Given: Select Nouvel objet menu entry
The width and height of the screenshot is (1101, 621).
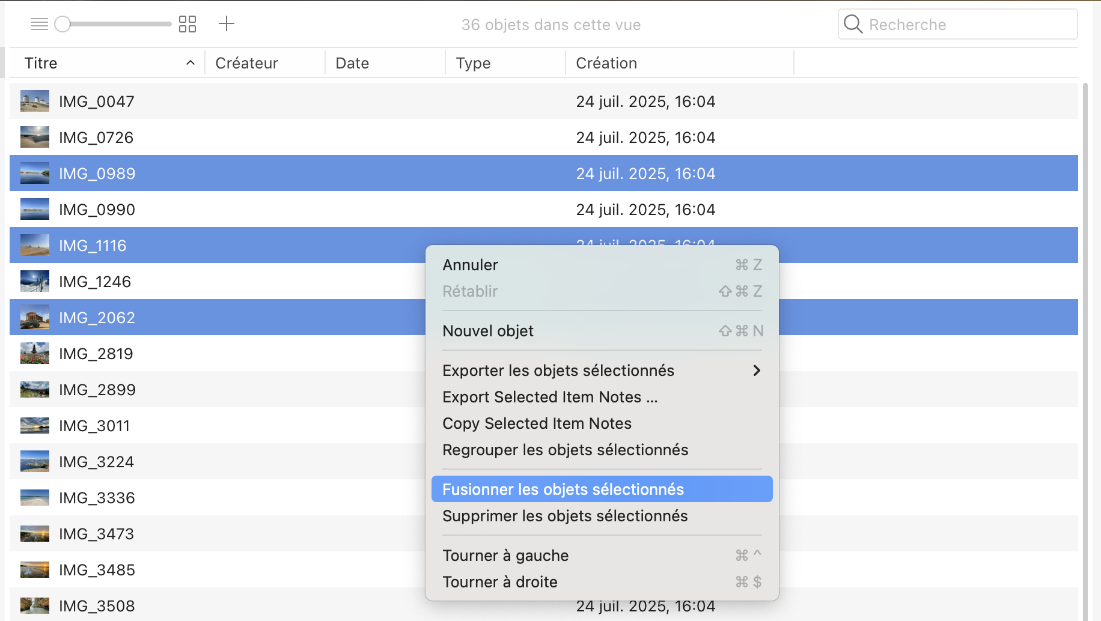Looking at the screenshot, I should point(488,331).
